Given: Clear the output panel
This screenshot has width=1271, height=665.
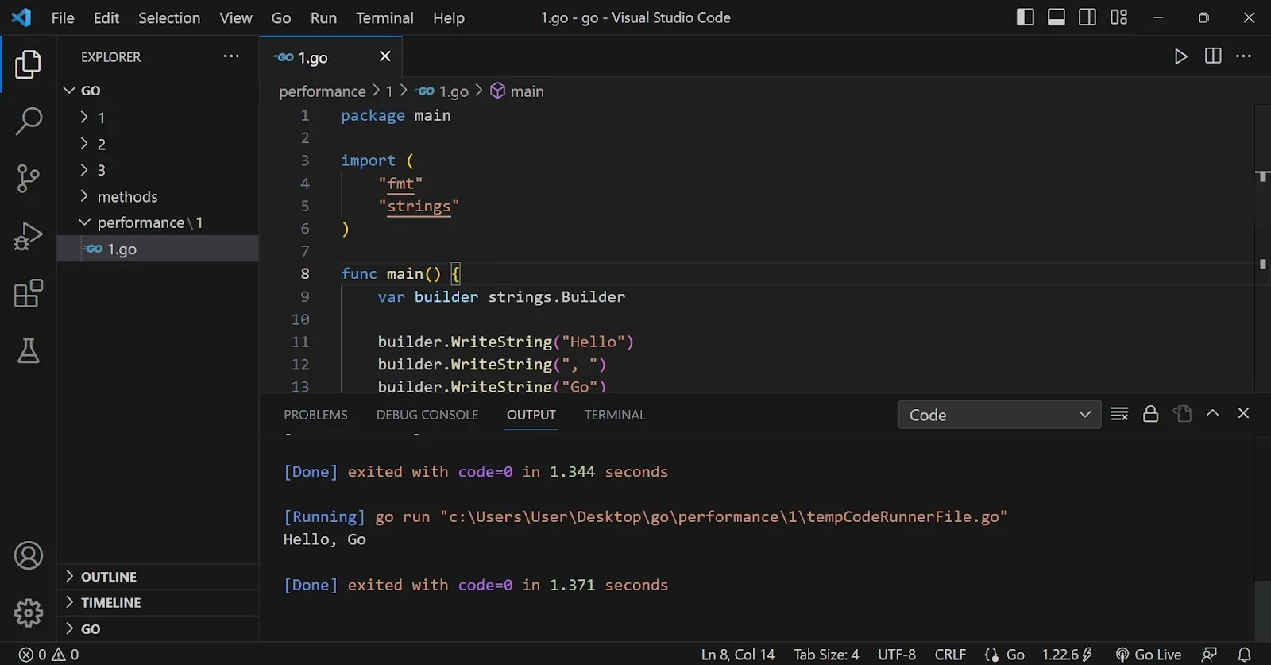Looking at the screenshot, I should click(1119, 414).
